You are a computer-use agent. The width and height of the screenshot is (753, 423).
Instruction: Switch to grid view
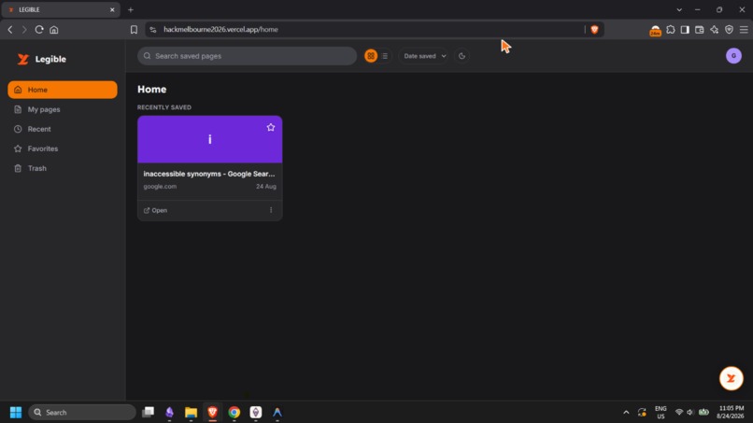click(371, 56)
